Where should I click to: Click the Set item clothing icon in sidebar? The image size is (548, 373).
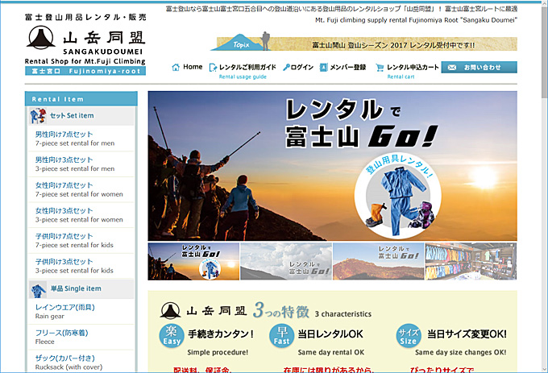pos(38,116)
